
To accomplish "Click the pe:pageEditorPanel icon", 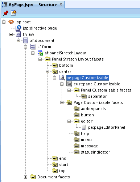I will 83,127.
